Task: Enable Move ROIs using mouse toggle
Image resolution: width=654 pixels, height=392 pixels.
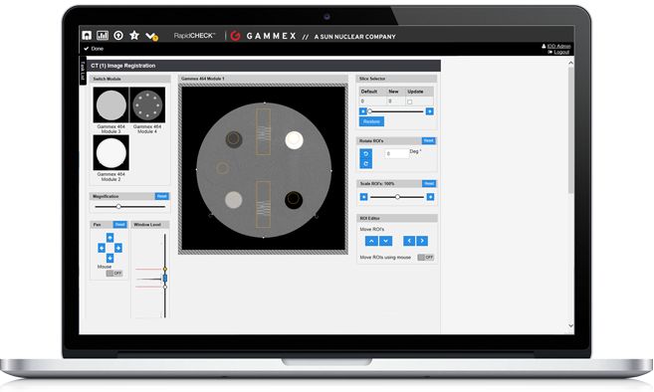Action: click(426, 258)
